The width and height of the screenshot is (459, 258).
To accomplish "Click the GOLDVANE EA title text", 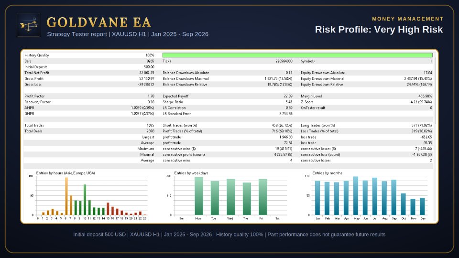I will [99, 22].
